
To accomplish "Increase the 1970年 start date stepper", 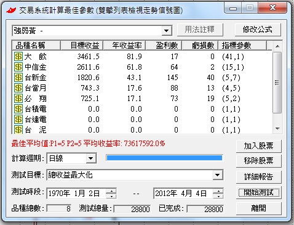I will [112, 191].
